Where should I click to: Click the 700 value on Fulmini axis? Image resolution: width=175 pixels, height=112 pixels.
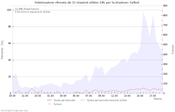[x=165, y=25]
